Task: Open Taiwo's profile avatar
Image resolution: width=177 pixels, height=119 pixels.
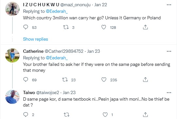Action: click(x=12, y=97)
